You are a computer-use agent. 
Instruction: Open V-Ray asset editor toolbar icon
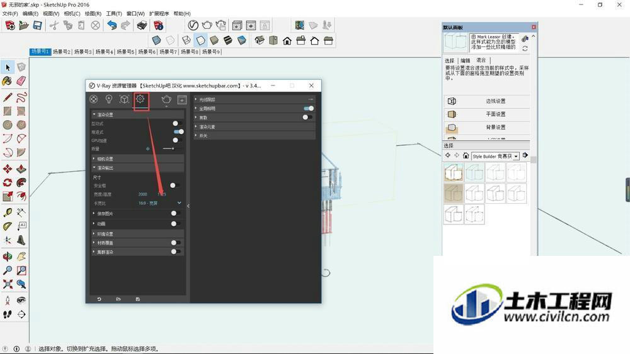tap(193, 25)
